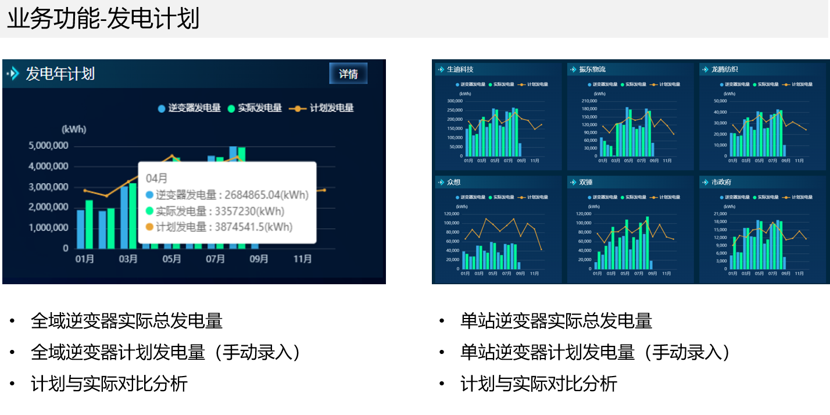The image size is (830, 415).
Task: Hide 计划发电量 series in 发电年计划 chart
Action: 321,108
